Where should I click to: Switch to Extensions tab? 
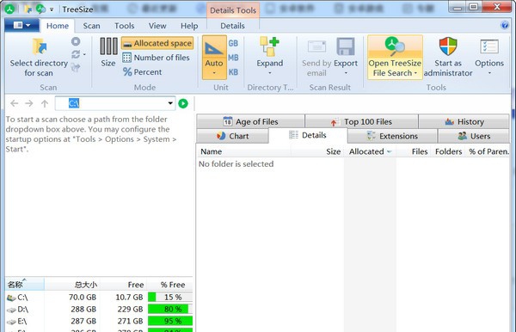(x=392, y=136)
